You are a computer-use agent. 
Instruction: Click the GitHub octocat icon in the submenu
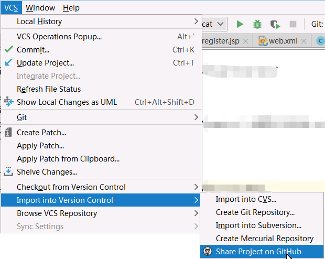click(208, 251)
